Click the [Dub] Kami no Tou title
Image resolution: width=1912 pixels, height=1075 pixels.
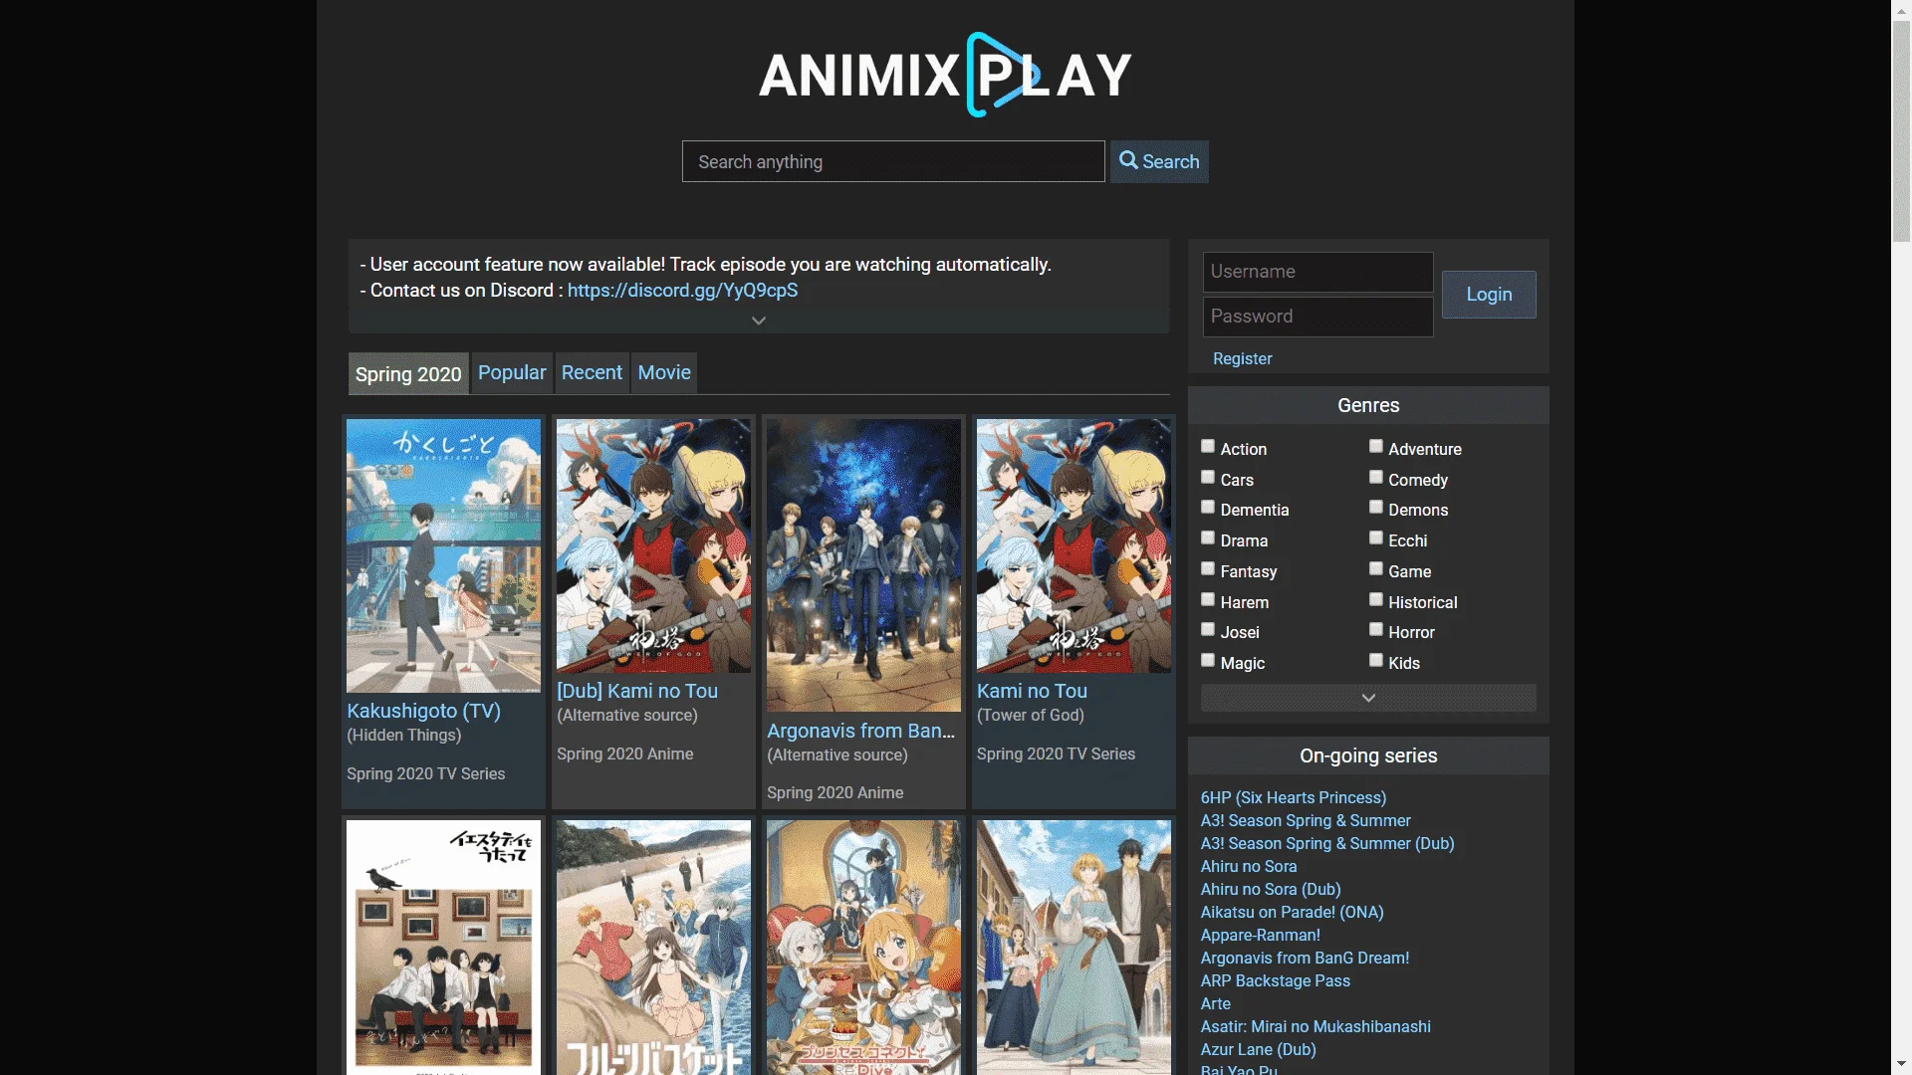pos(637,692)
